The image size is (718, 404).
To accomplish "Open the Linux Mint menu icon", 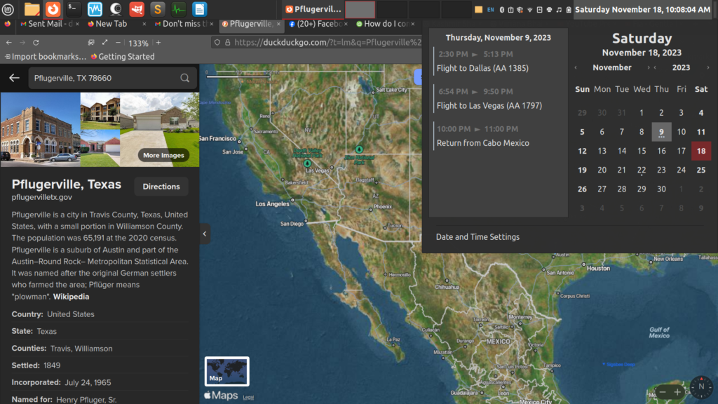I will (x=9, y=9).
